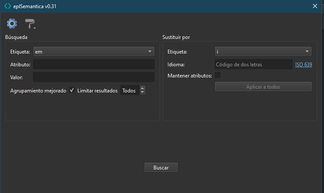Decrease Limitar resultados with down arrow
This screenshot has width=324, height=193.
(142, 92)
